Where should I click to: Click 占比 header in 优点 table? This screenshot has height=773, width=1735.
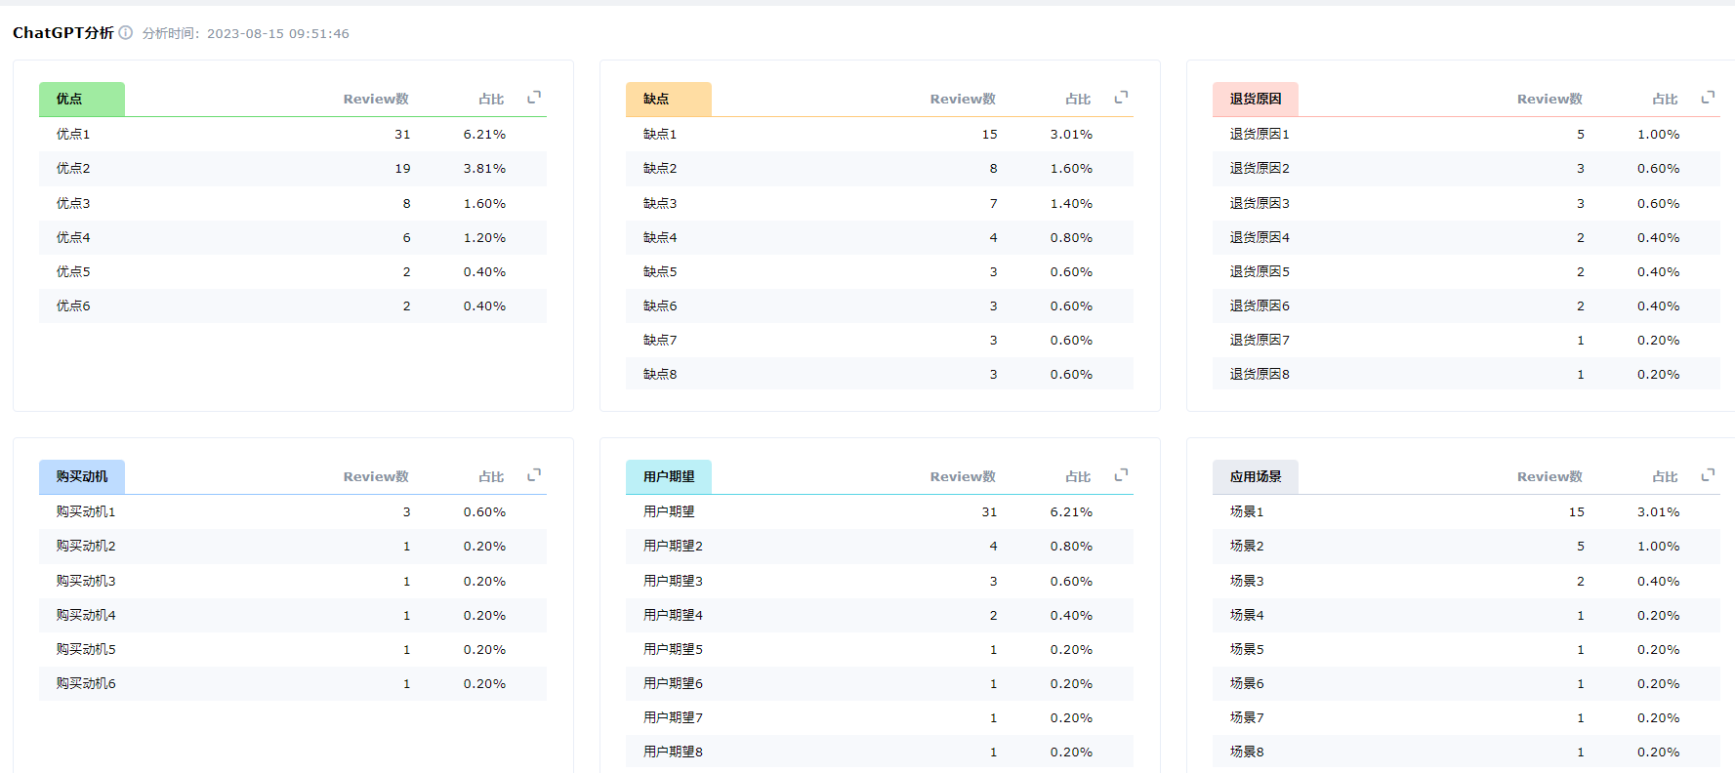(491, 100)
